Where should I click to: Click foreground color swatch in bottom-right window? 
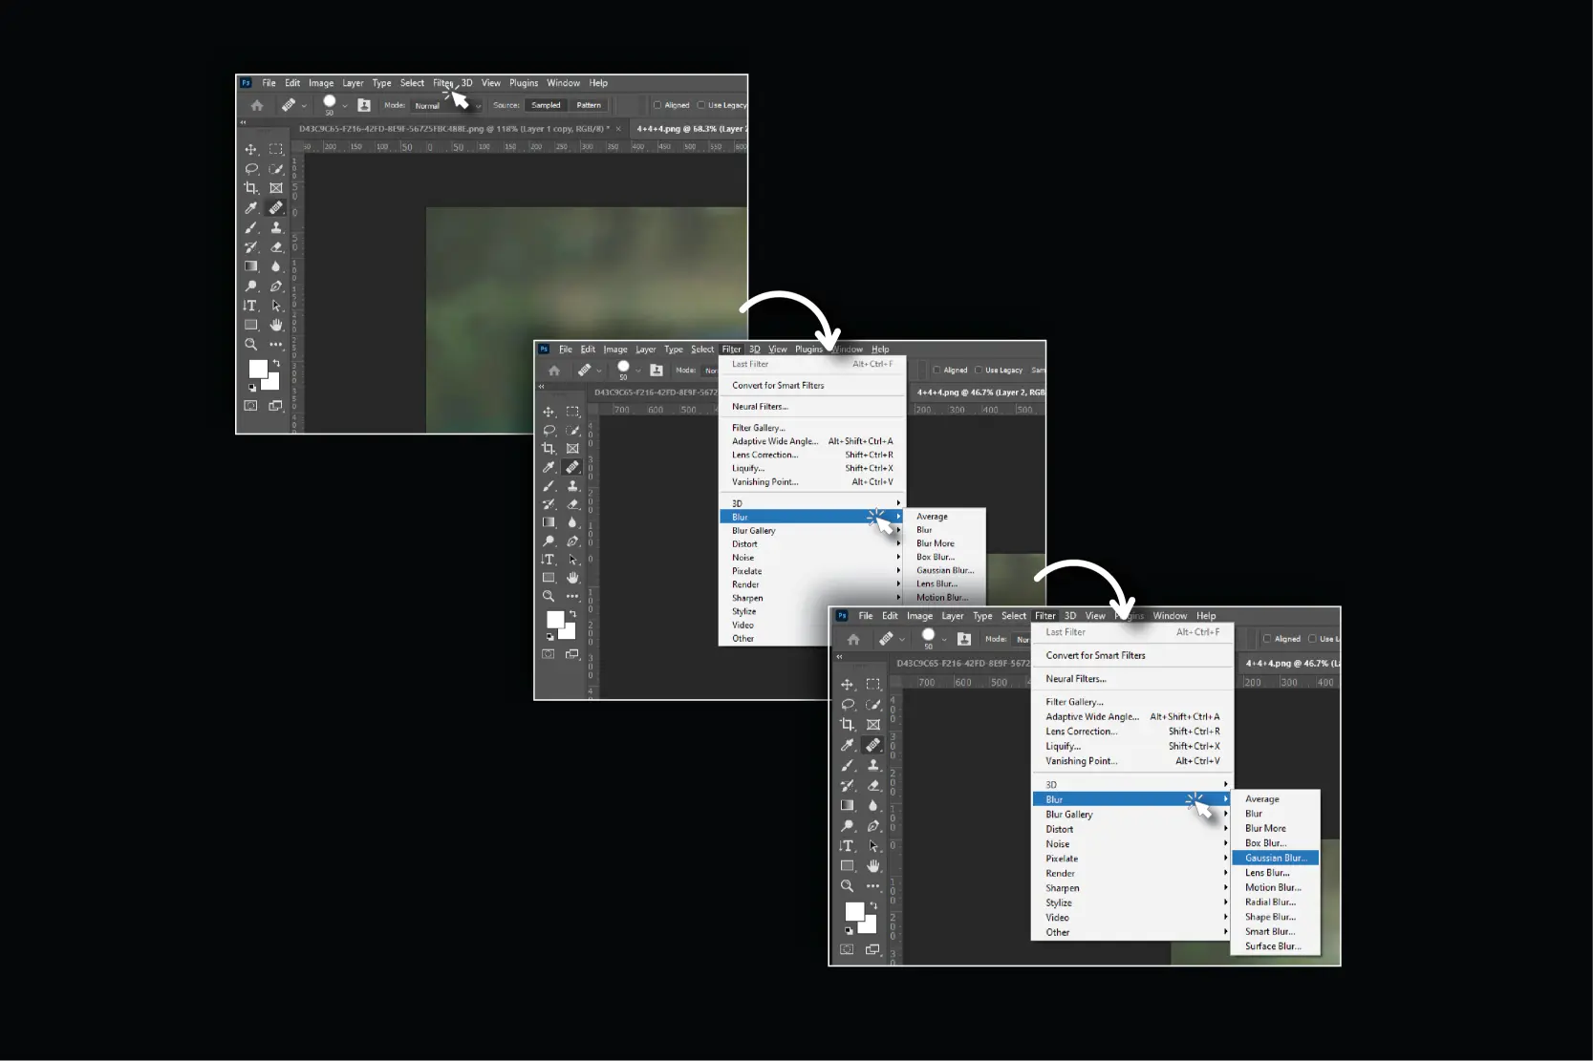[854, 912]
